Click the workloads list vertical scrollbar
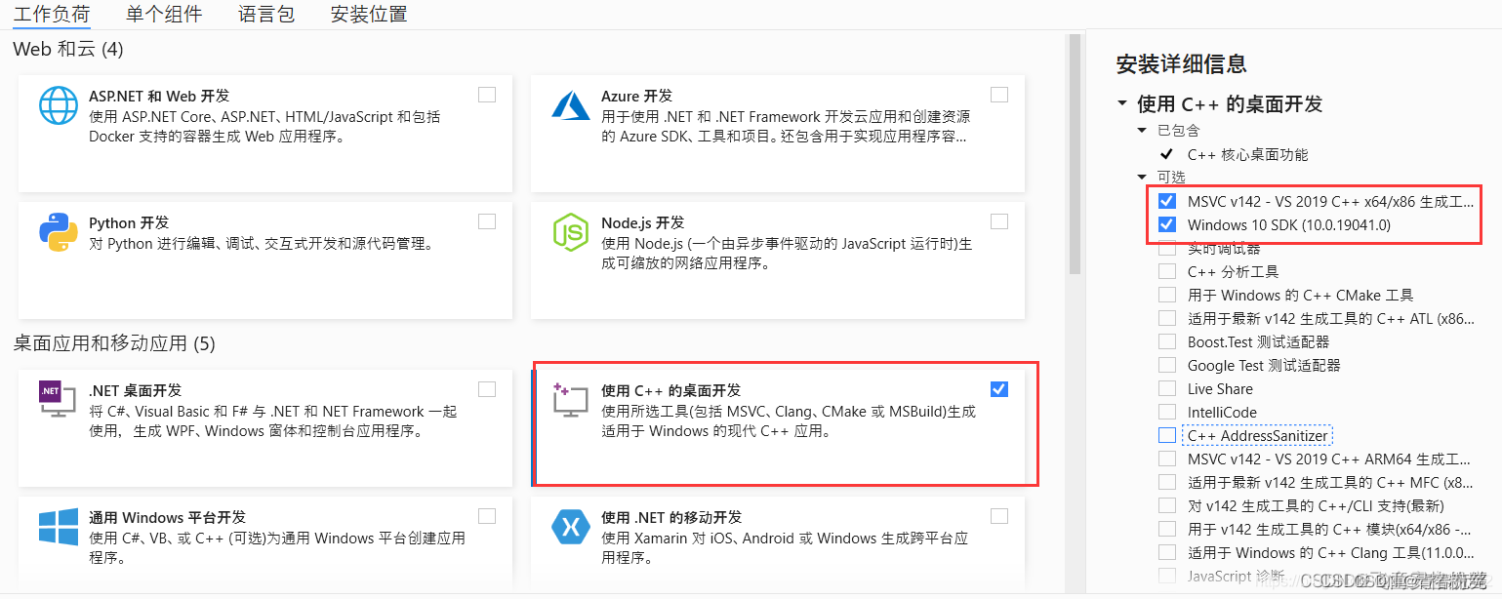The image size is (1502, 599). pos(1075,154)
